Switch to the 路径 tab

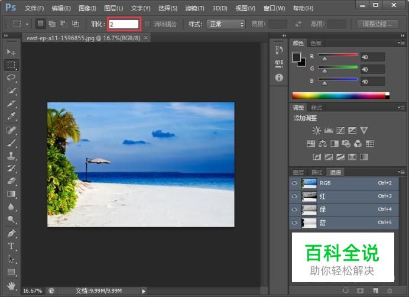(x=317, y=172)
